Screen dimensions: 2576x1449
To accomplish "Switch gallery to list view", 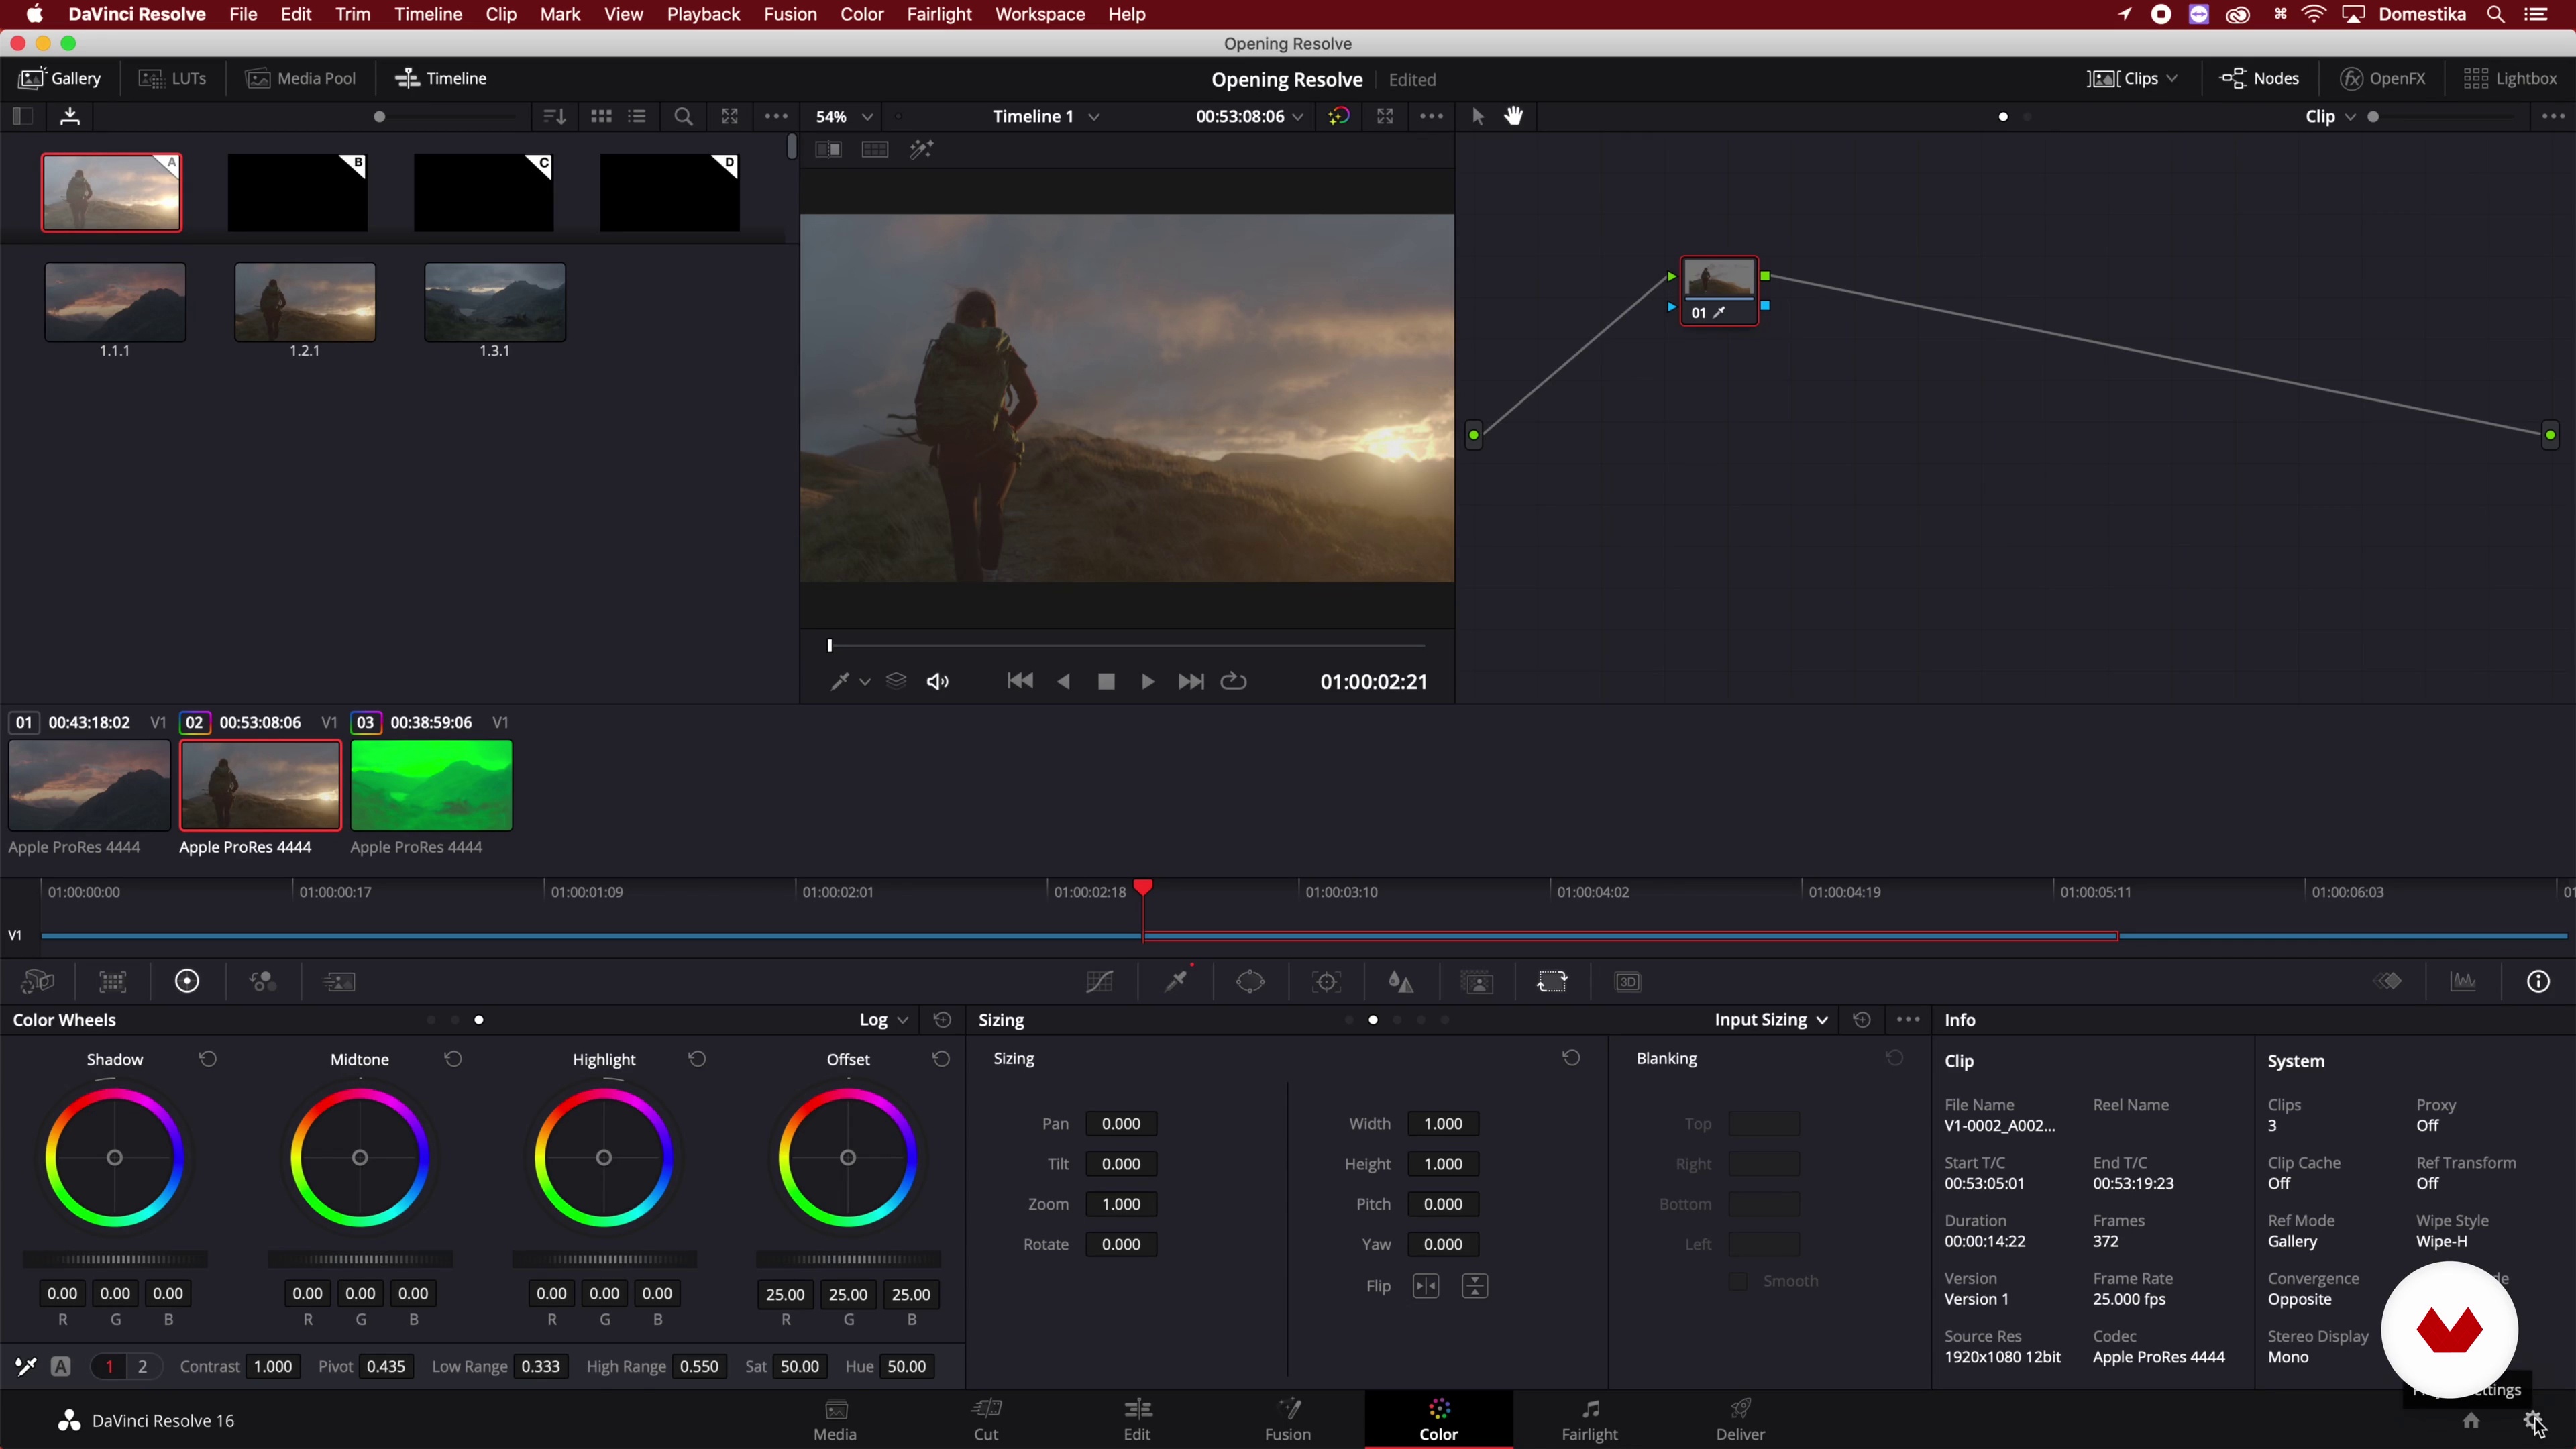I will click(637, 117).
